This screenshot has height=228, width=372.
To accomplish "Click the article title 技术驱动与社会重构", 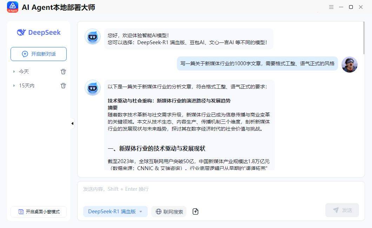I will click(169, 100).
